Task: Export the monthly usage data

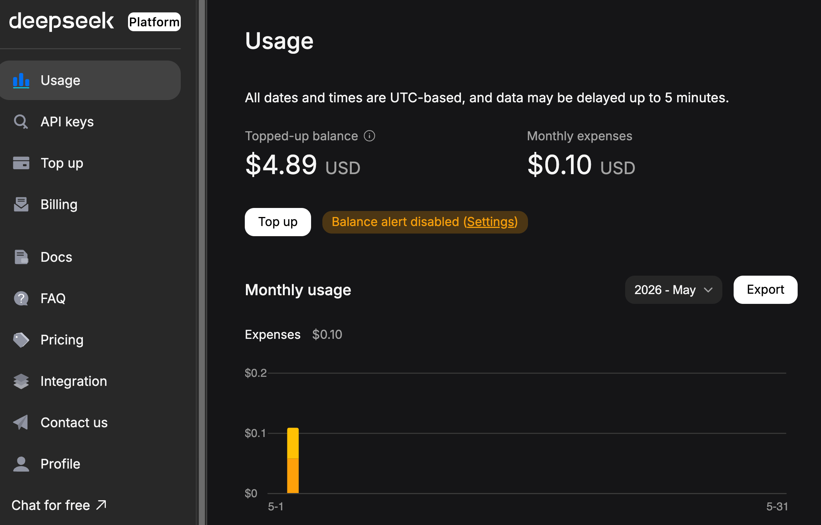Action: [765, 290]
